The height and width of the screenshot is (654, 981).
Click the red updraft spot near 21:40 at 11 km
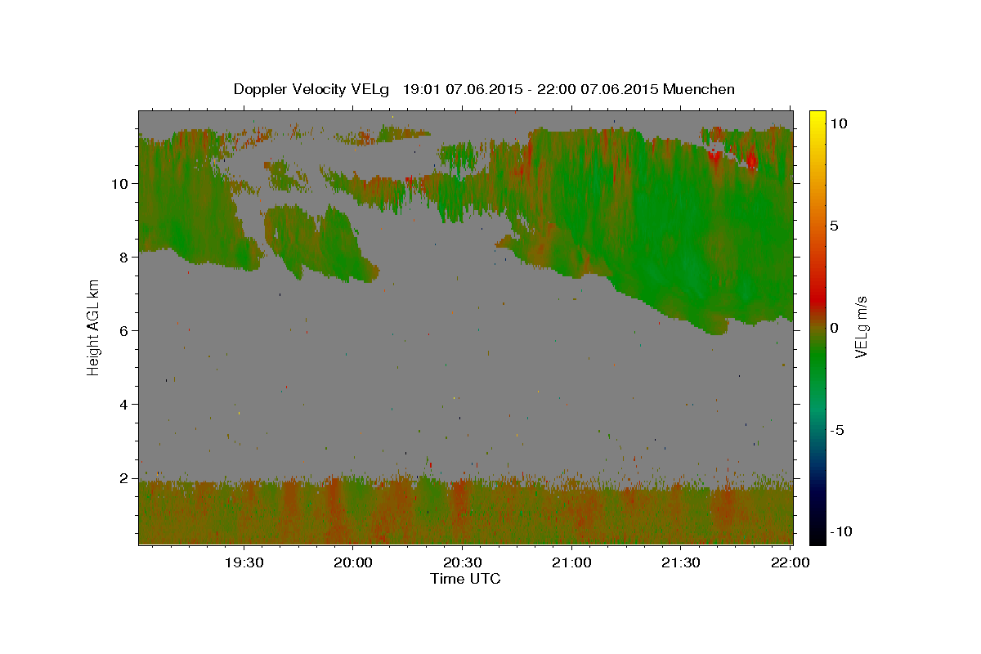716,157
